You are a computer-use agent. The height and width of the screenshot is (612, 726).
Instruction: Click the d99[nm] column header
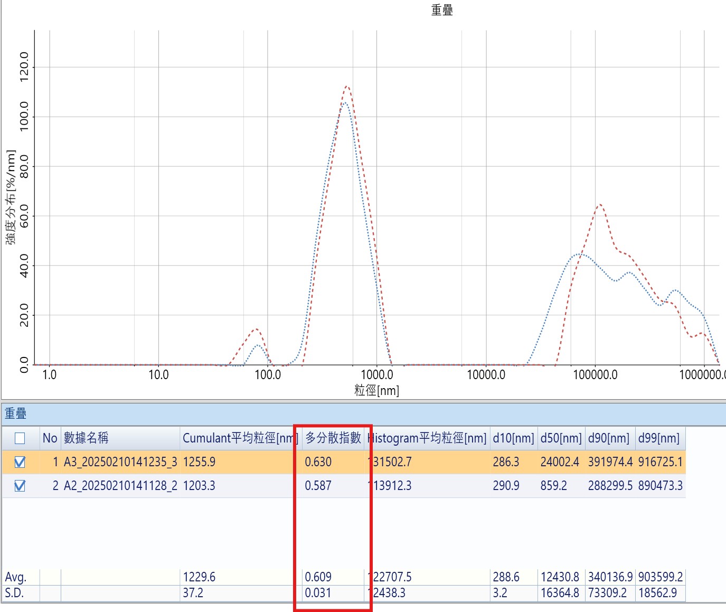coord(658,438)
